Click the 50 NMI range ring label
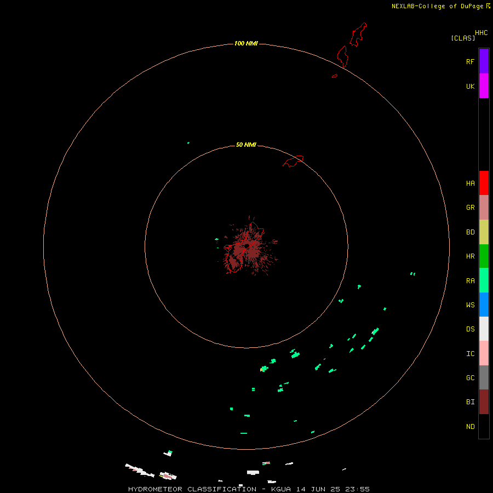Viewport: 493px width, 493px height. (246, 145)
